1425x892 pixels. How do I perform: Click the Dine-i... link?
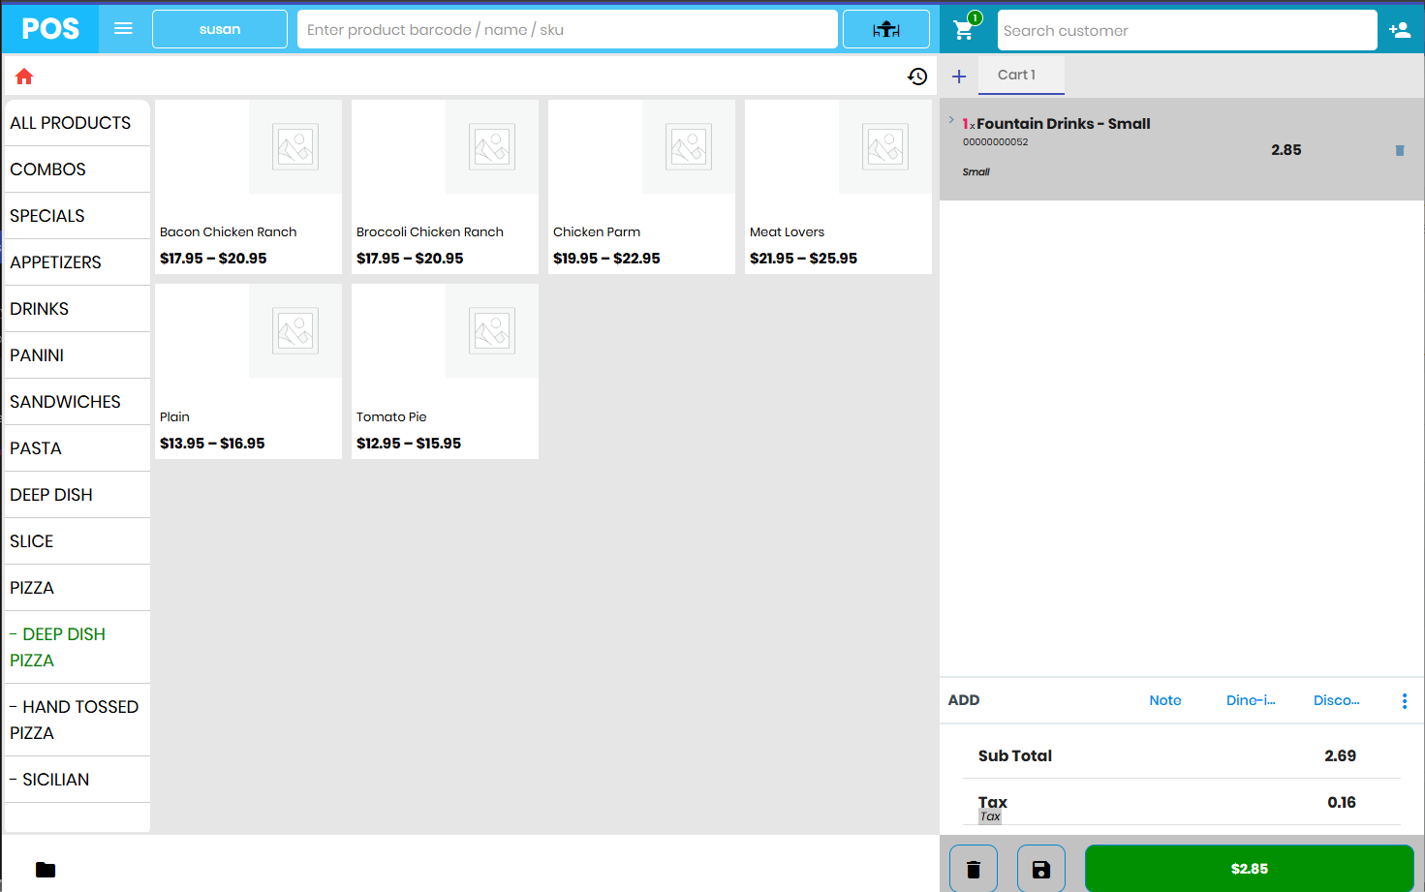click(x=1251, y=700)
